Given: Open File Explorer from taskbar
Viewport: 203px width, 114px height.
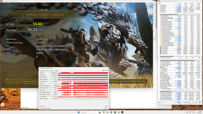Looking at the screenshot, I should [x=107, y=112].
